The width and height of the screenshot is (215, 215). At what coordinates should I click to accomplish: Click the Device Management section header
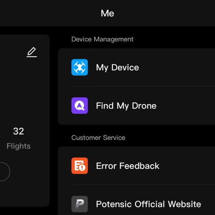102,39
